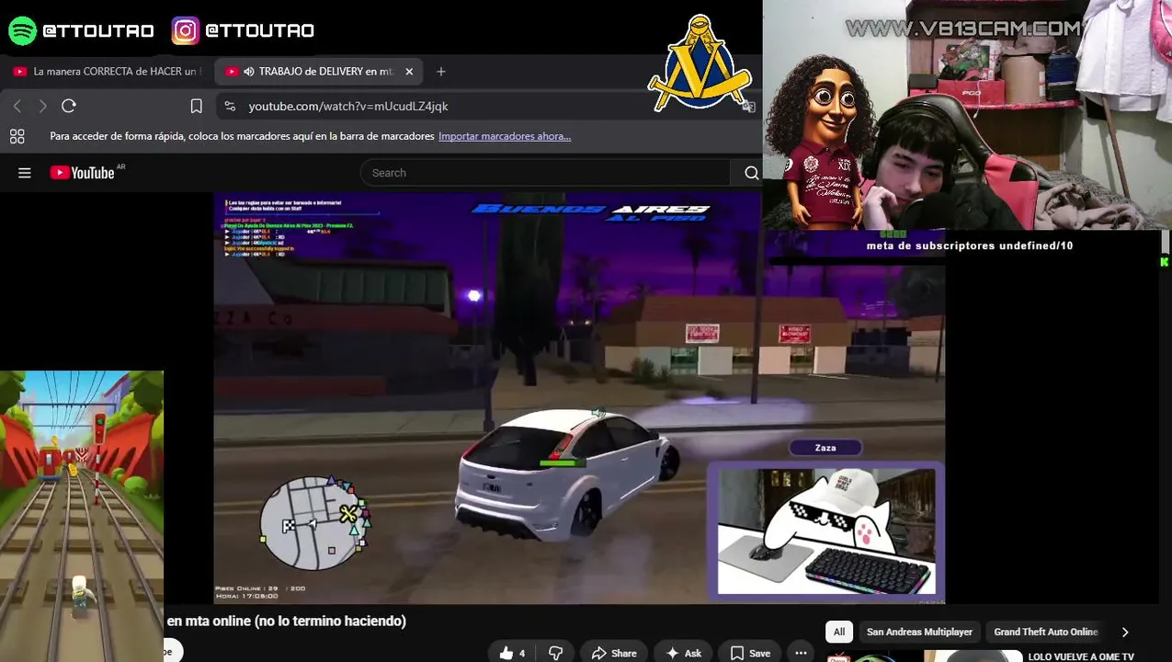This screenshot has width=1172, height=662.
Task: Bookmark this page with the bookmark icon
Action: click(x=196, y=106)
